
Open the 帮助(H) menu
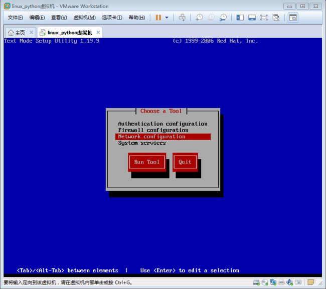coord(136,18)
